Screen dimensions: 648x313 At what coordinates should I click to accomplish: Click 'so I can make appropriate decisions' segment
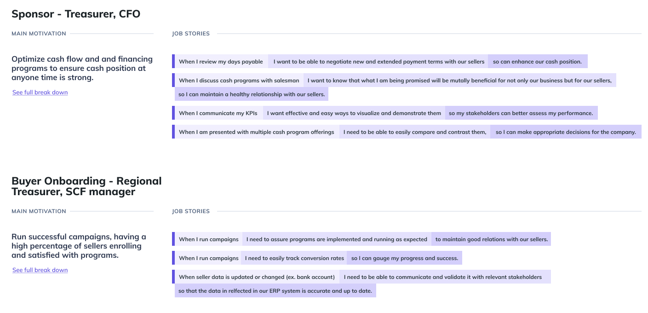pyautogui.click(x=566, y=132)
